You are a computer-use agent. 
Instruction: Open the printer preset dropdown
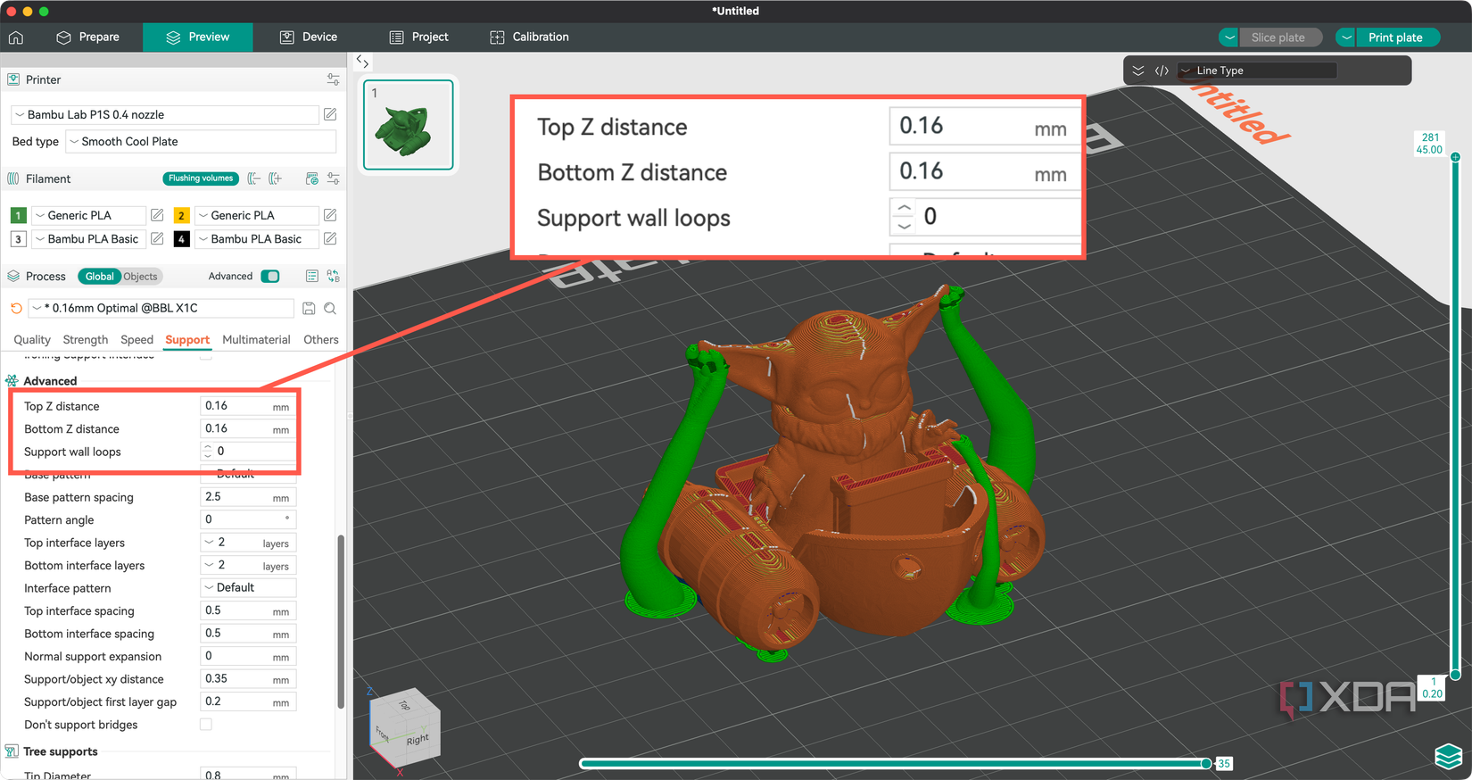pyautogui.click(x=164, y=114)
